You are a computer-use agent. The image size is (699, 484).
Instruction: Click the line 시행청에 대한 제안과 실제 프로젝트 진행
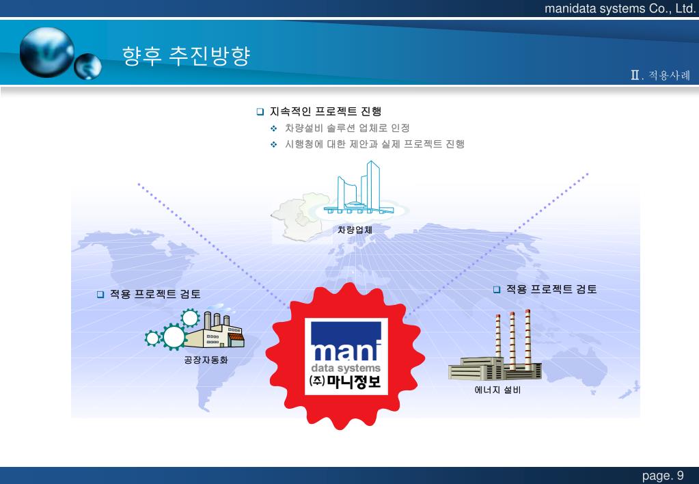point(375,144)
